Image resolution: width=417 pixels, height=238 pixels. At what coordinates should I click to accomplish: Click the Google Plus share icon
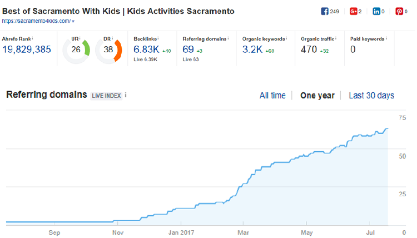(353, 12)
